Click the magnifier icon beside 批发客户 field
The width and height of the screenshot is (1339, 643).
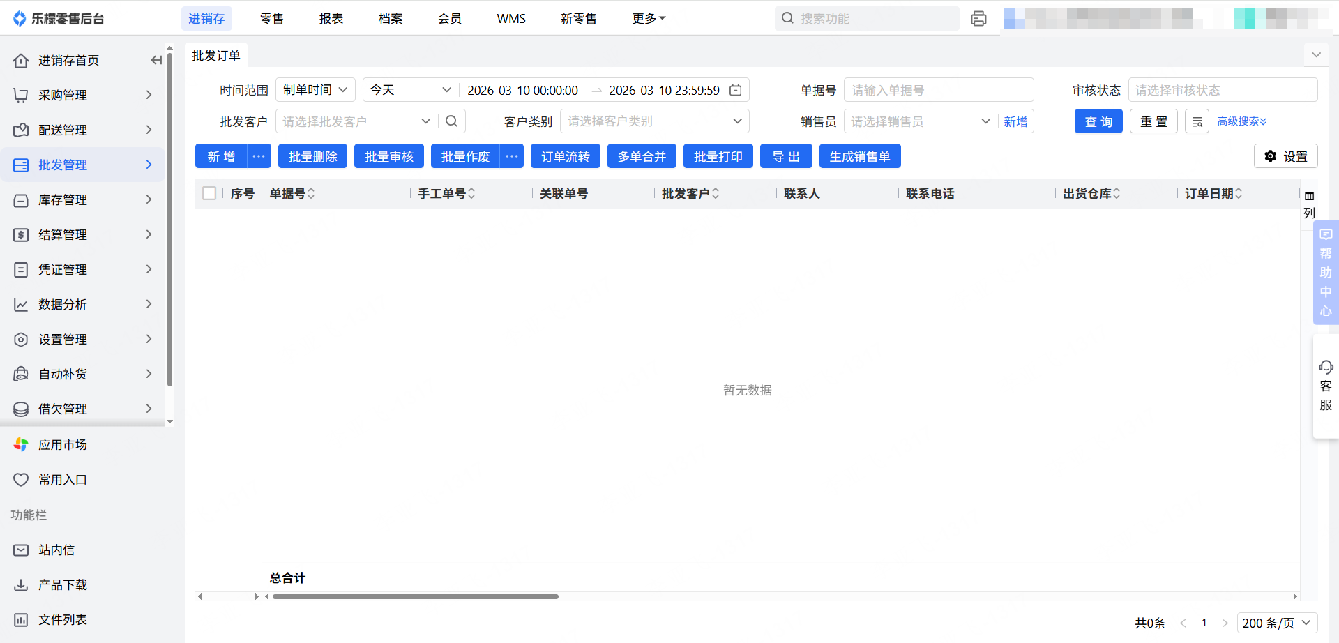coord(451,121)
